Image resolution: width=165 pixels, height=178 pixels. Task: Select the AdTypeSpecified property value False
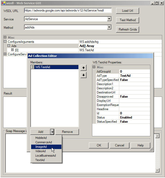tap(135, 80)
